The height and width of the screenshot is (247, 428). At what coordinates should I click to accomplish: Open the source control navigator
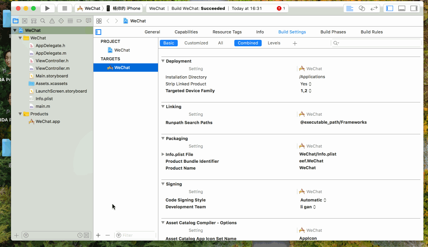pos(25,21)
